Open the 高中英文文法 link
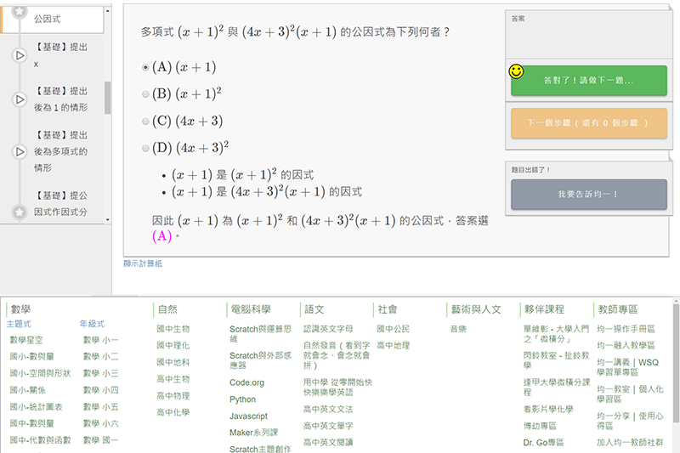The width and height of the screenshot is (680, 453). click(328, 409)
